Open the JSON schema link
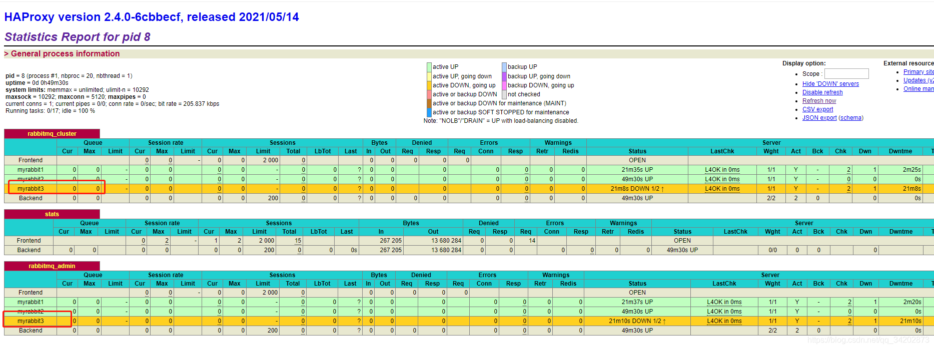Screen dimensions: 934x349 point(850,118)
